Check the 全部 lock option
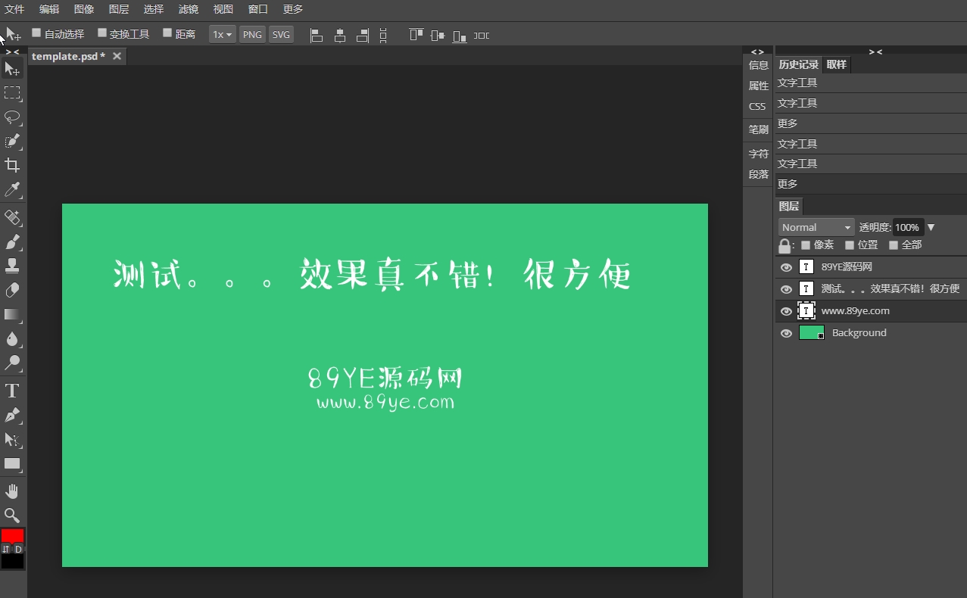This screenshot has width=967, height=598. (x=894, y=245)
